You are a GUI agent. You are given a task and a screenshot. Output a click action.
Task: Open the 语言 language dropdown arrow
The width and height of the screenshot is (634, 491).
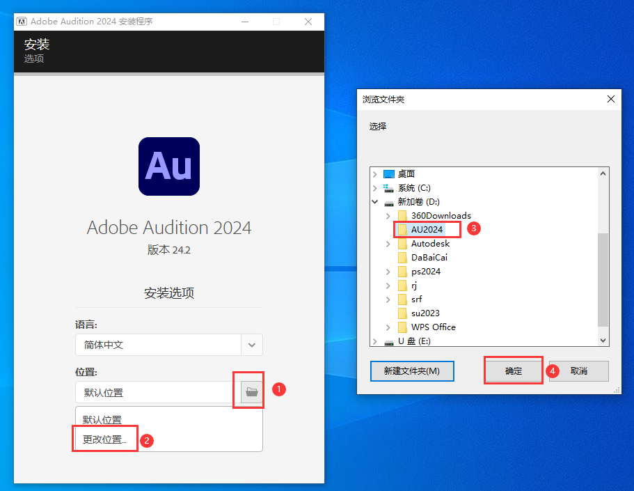(251, 345)
